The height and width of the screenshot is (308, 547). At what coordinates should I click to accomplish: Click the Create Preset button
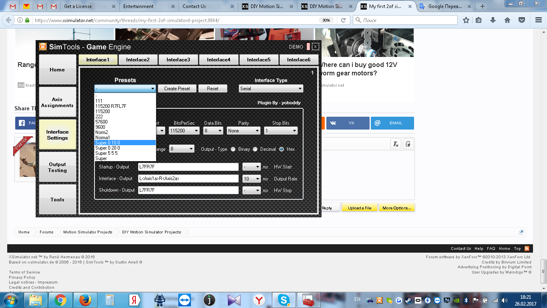tap(177, 89)
